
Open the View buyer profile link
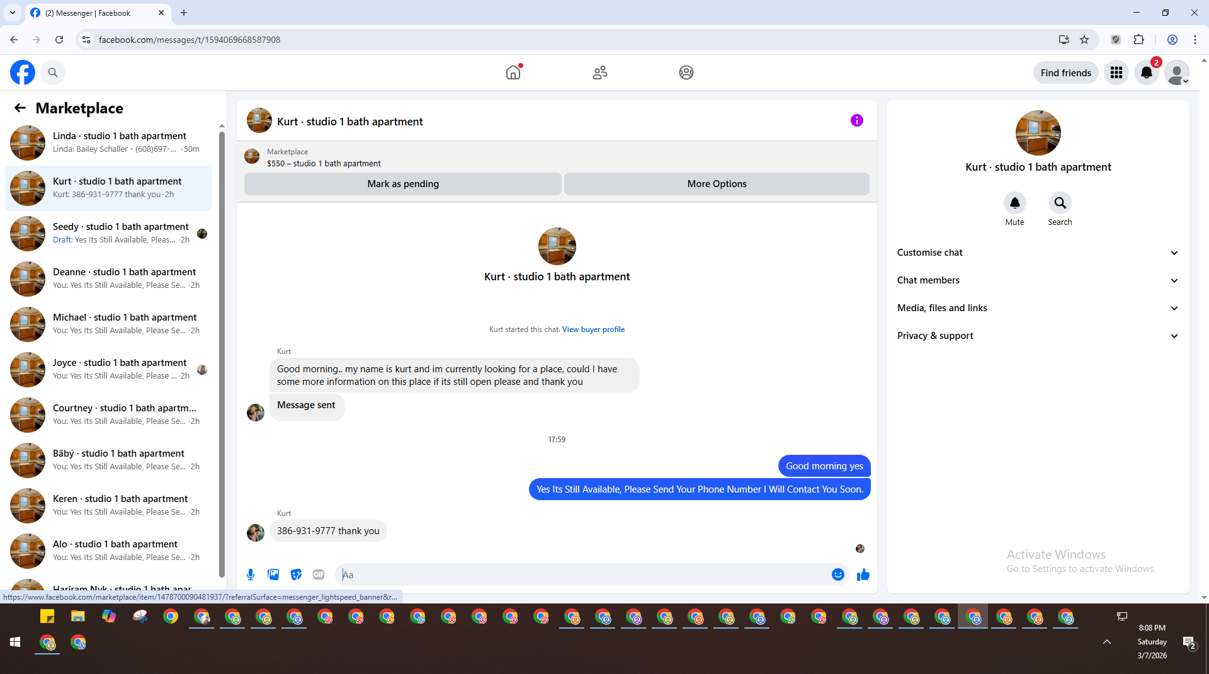(x=593, y=329)
